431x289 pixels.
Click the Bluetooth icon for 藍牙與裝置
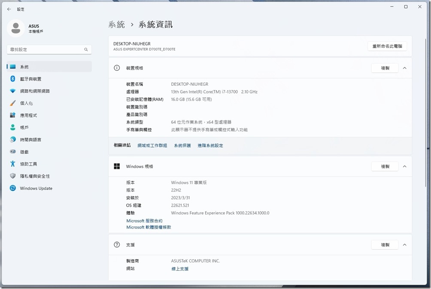(x=12, y=79)
